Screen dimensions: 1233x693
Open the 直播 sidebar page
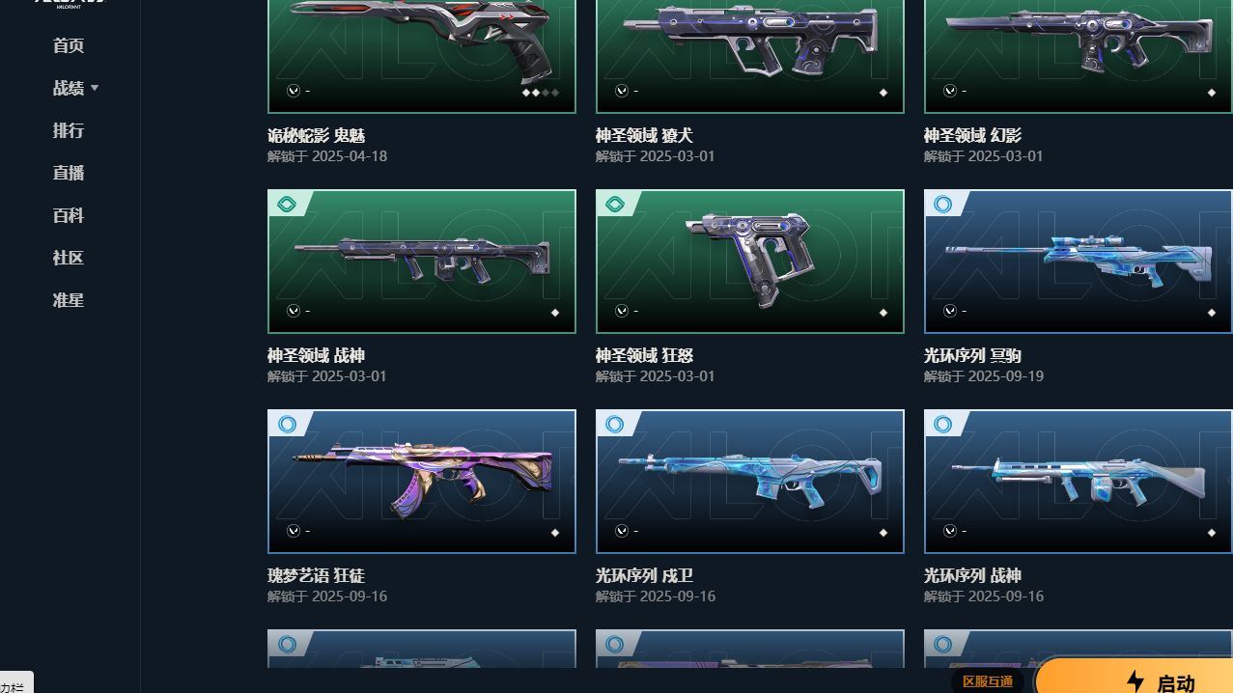pyautogui.click(x=69, y=173)
